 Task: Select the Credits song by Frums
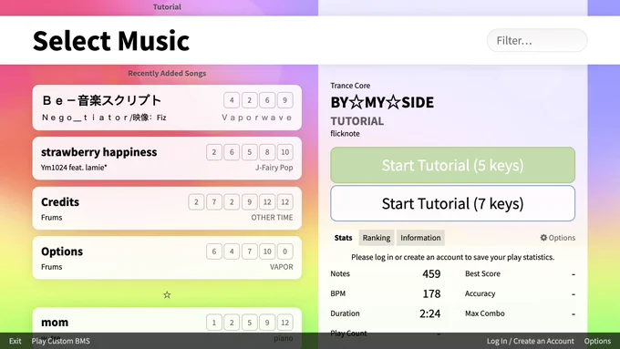167,209
